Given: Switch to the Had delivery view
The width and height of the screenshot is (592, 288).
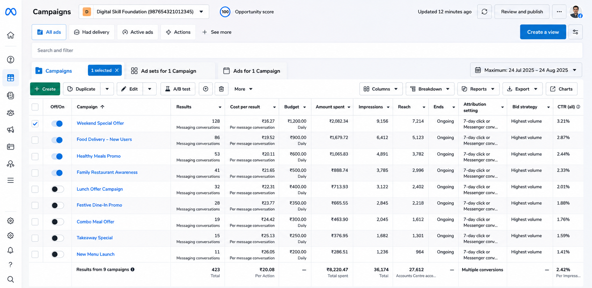Looking at the screenshot, I should 92,32.
